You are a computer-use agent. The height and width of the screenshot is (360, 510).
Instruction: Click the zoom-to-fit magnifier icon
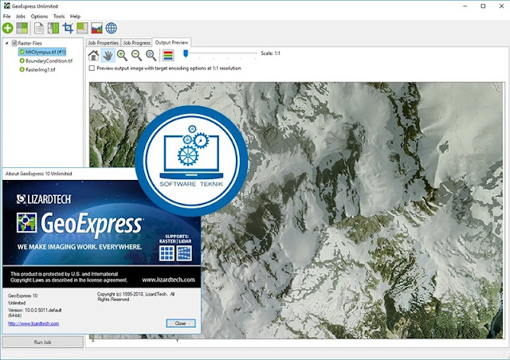pos(151,56)
